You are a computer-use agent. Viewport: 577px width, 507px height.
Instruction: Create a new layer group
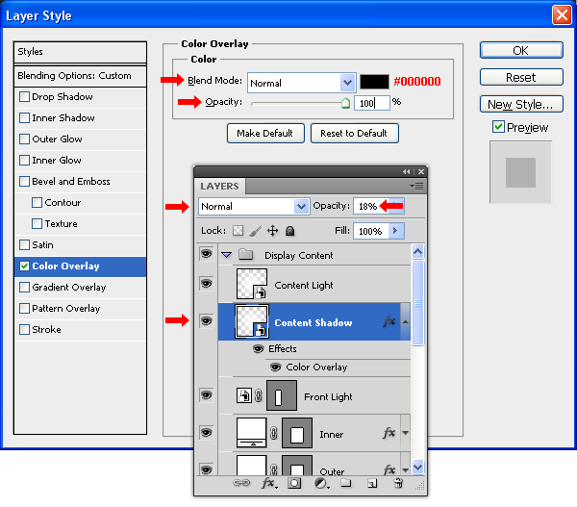346,484
